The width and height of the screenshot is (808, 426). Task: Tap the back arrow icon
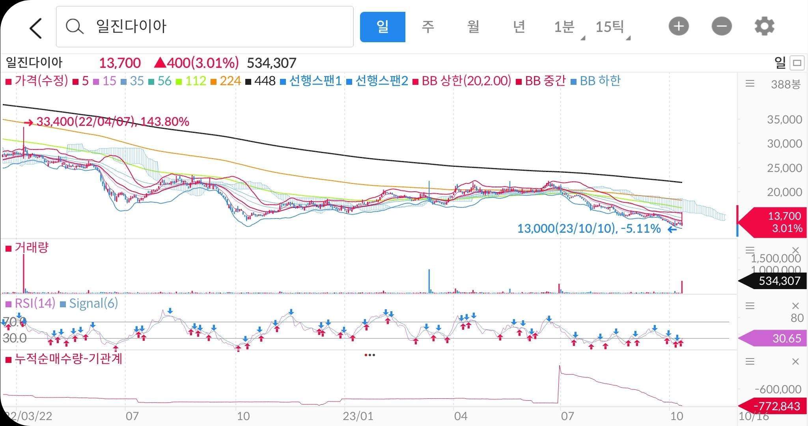pos(36,28)
